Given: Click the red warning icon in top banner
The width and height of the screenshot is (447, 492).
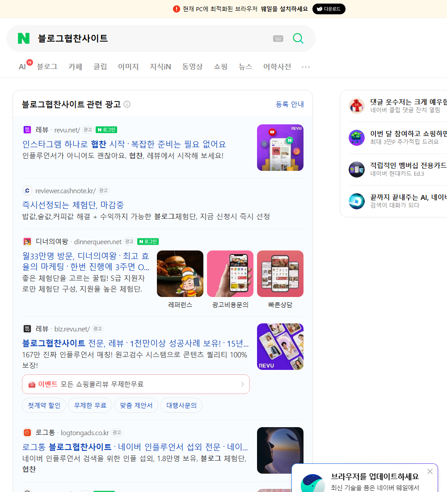Looking at the screenshot, I should pyautogui.click(x=176, y=9).
